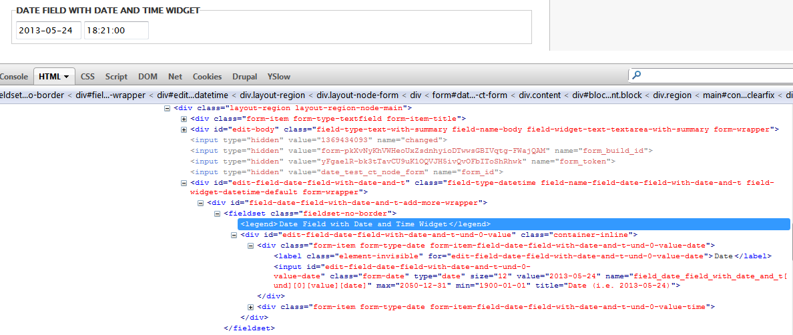Collapse the fieldset-no-border node
This screenshot has height=335, width=793.
(218, 214)
